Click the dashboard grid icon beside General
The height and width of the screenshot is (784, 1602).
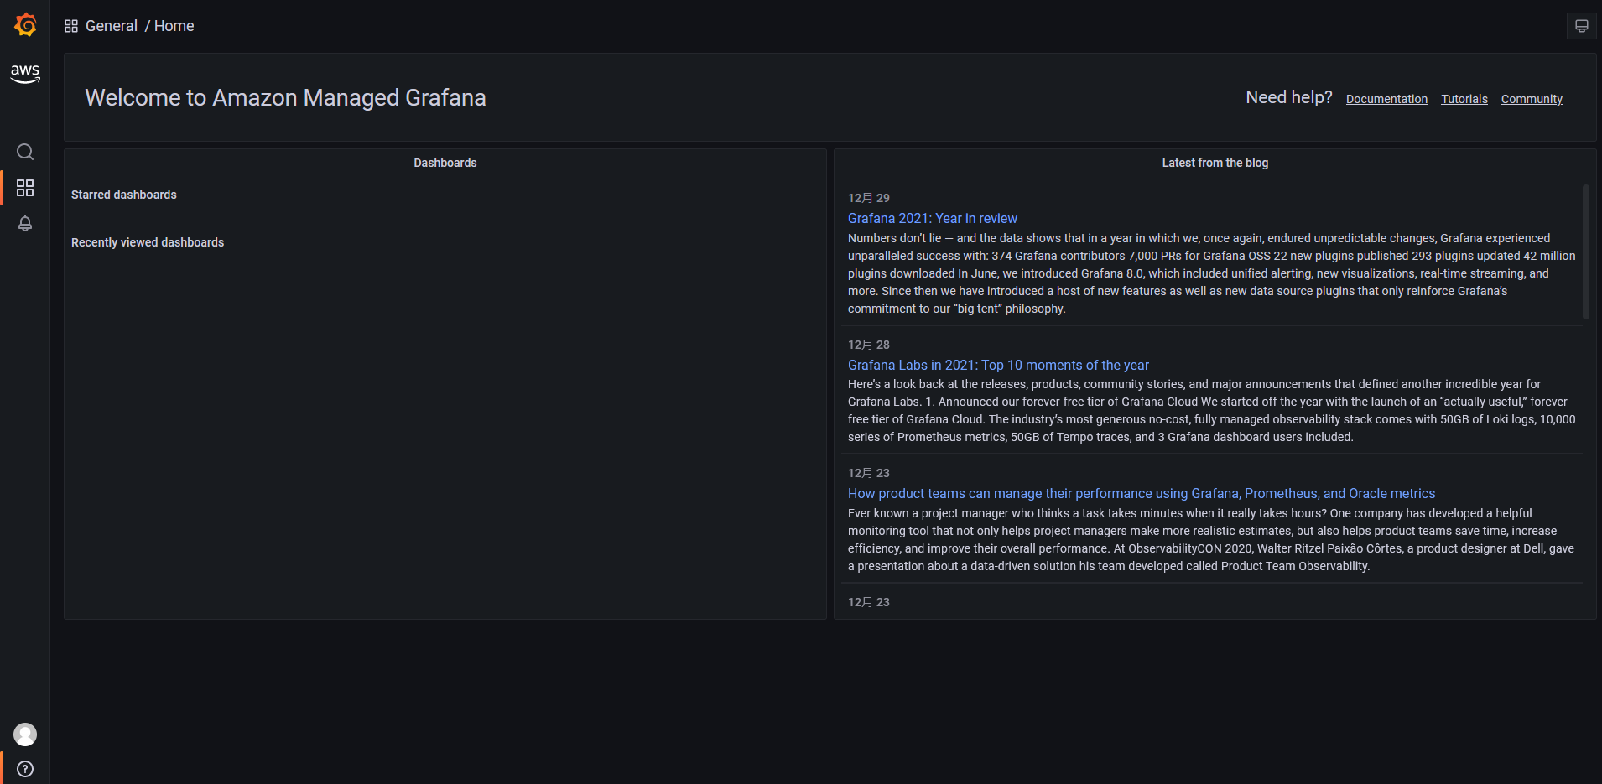[x=71, y=26]
